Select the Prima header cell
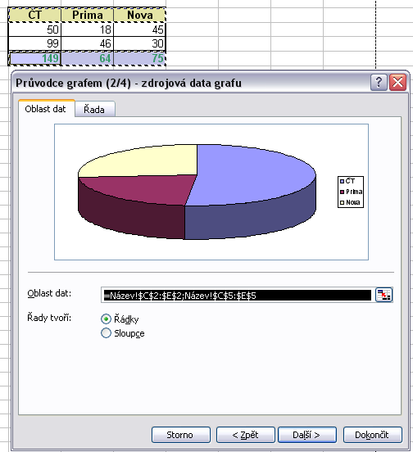Viewport: 413px width, 452px height. pyautogui.click(x=88, y=15)
